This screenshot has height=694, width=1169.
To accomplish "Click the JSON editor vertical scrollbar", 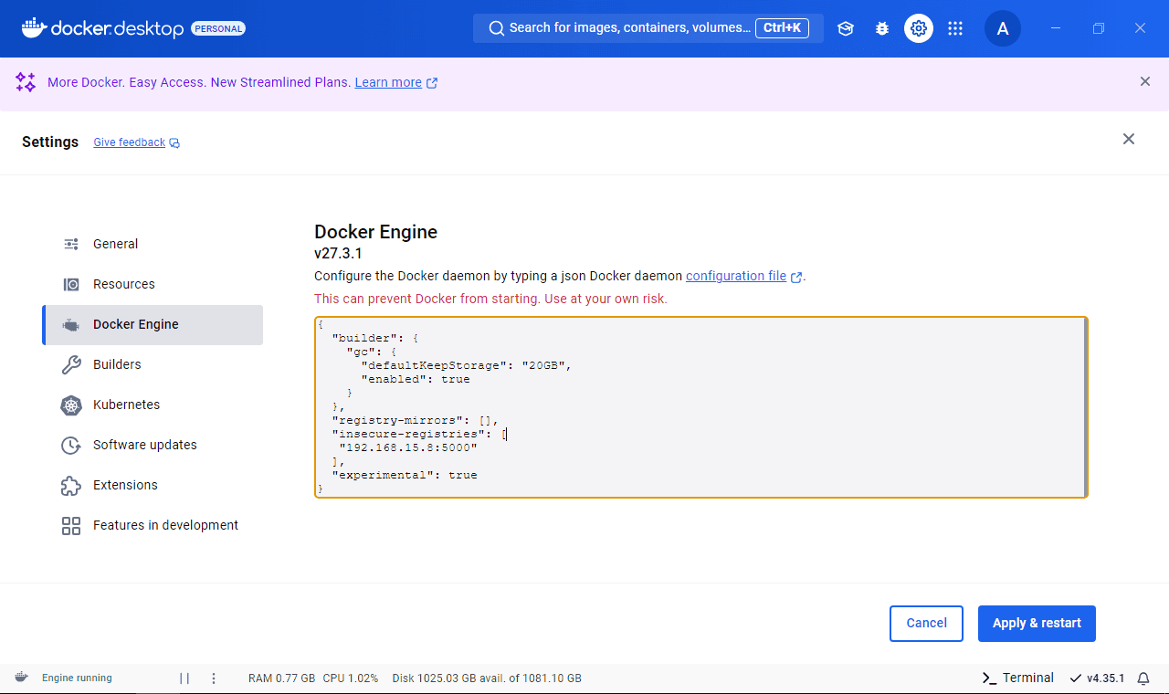I will tap(1084, 407).
